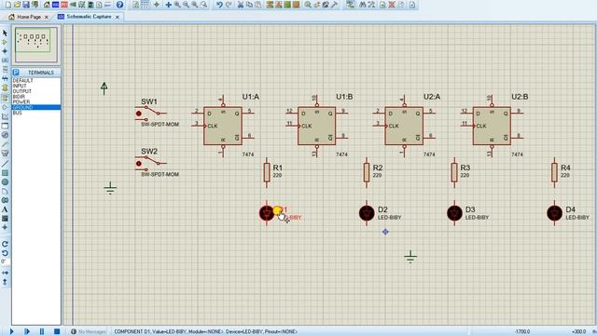Create a new project with the blank-page icon
The image size is (597, 335).
7,5
